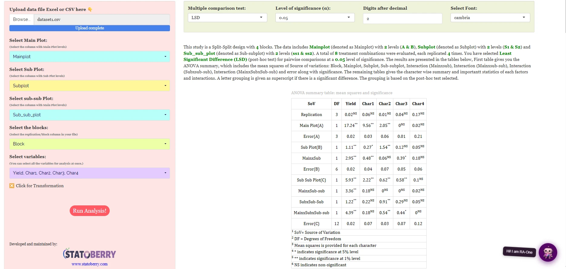The image size is (566, 269).
Task: Open the variables dropdown listing Yield, Char1
Action: [90, 173]
